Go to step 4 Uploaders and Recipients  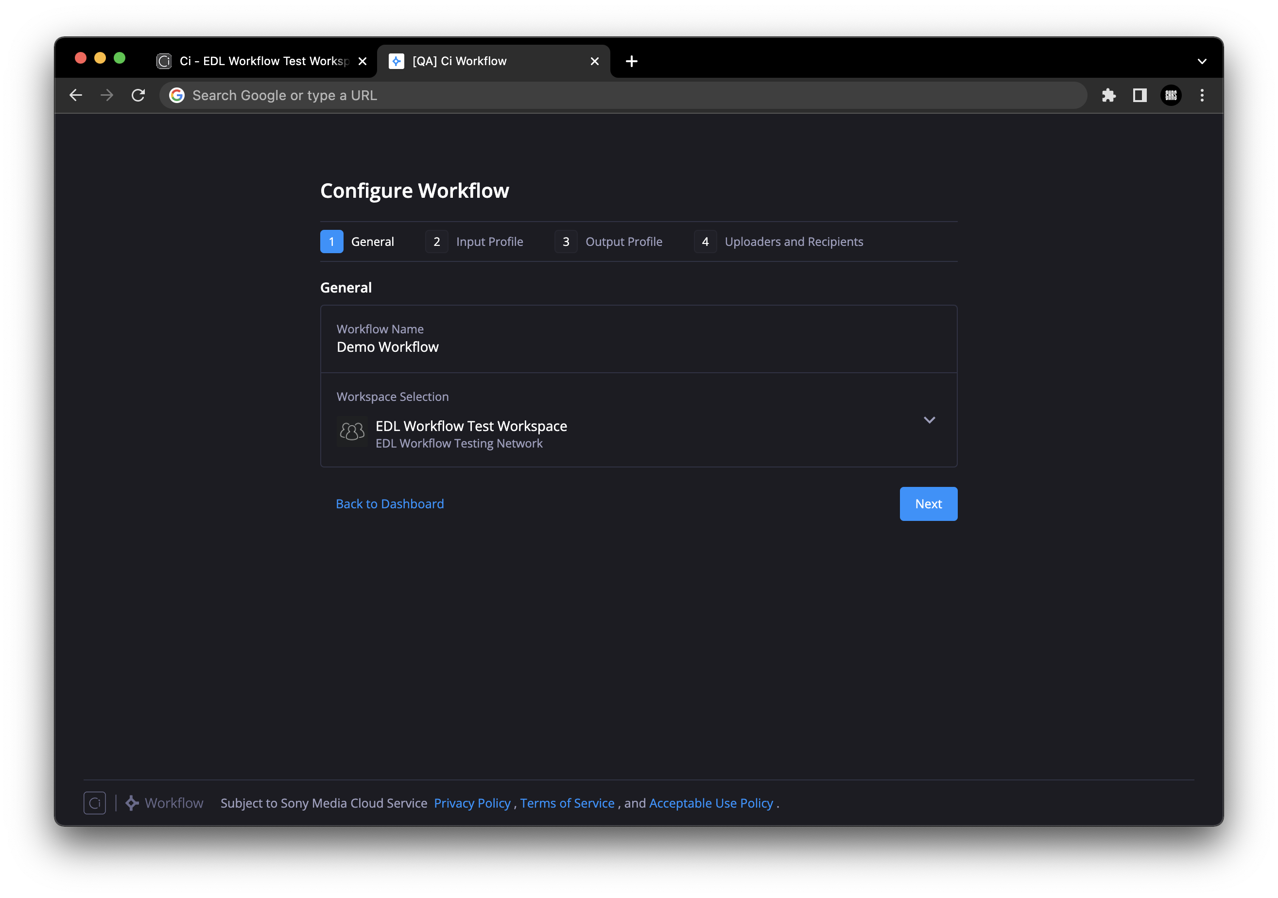(x=778, y=242)
